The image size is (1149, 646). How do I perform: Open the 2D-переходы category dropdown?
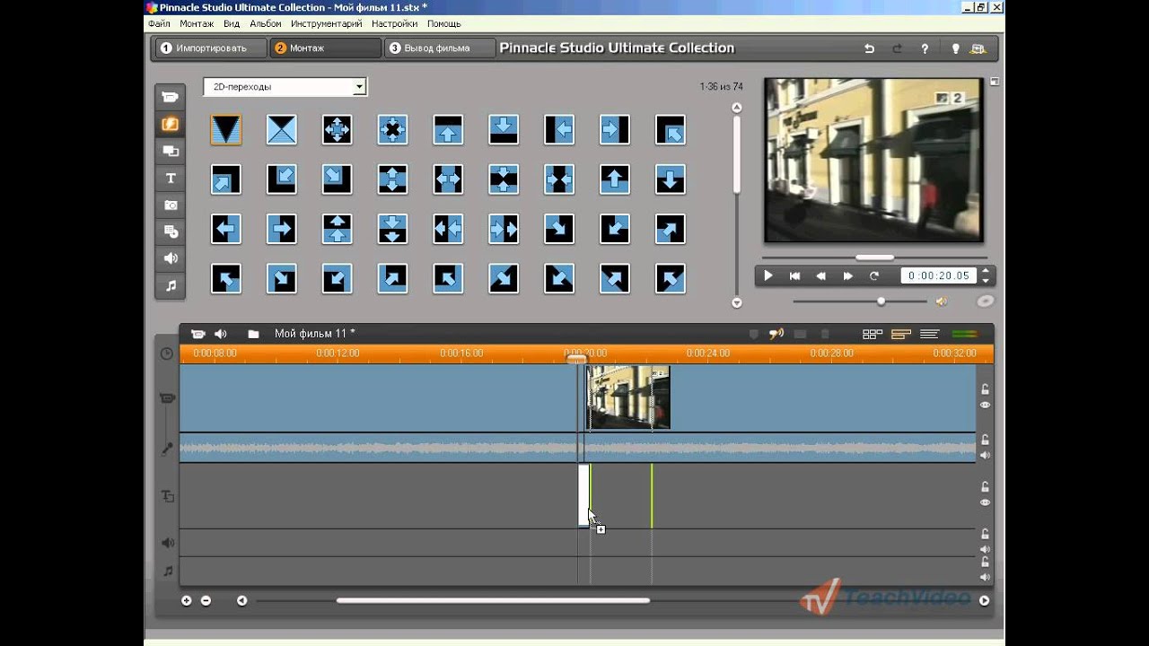[x=359, y=87]
